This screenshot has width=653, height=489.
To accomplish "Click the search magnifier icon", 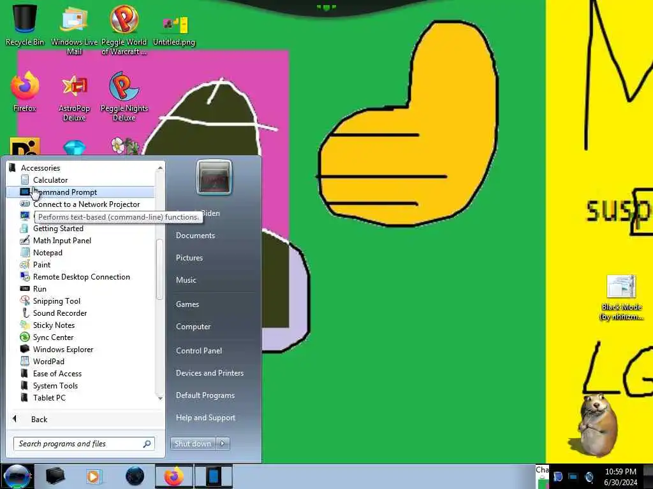I will pyautogui.click(x=147, y=444).
